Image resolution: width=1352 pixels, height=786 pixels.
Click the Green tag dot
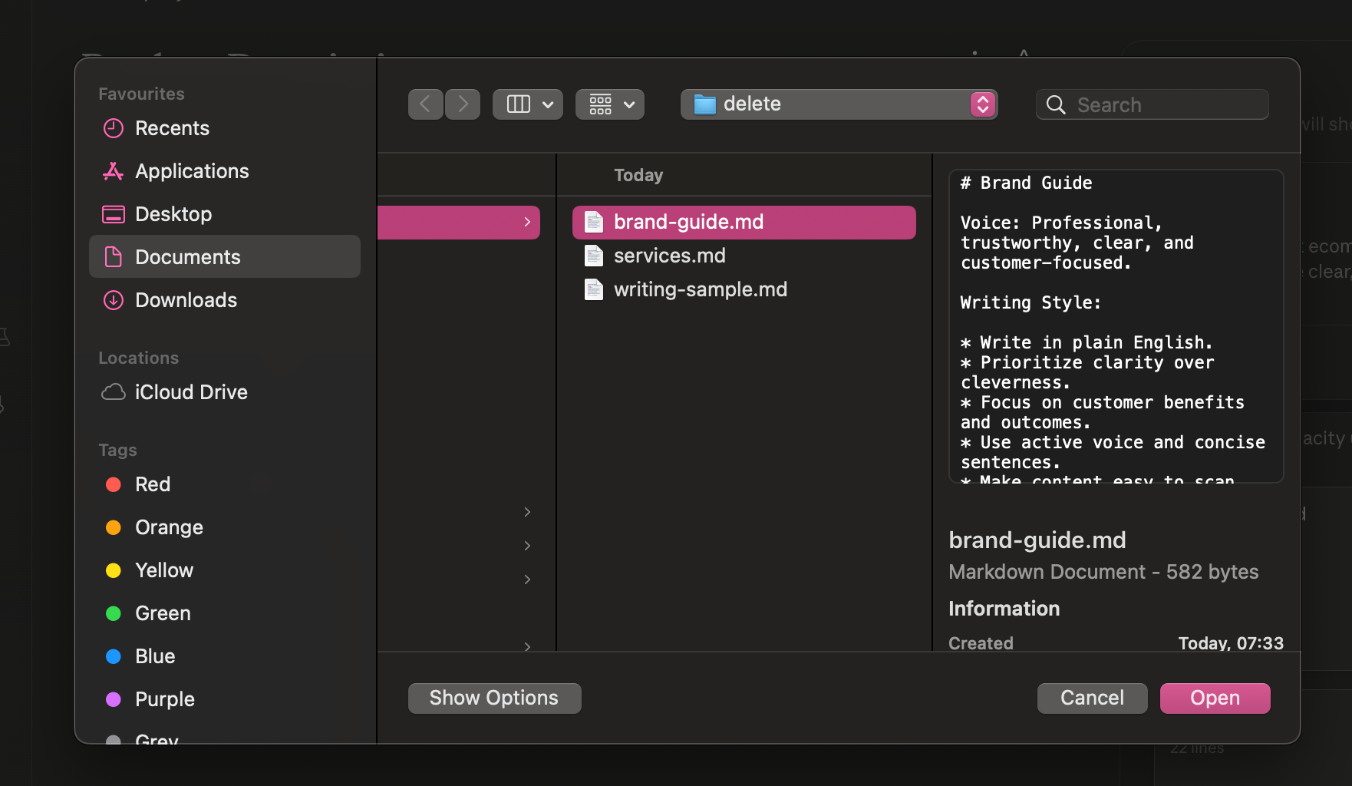coord(114,613)
